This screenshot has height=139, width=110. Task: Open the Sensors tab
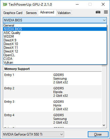[31, 13]
